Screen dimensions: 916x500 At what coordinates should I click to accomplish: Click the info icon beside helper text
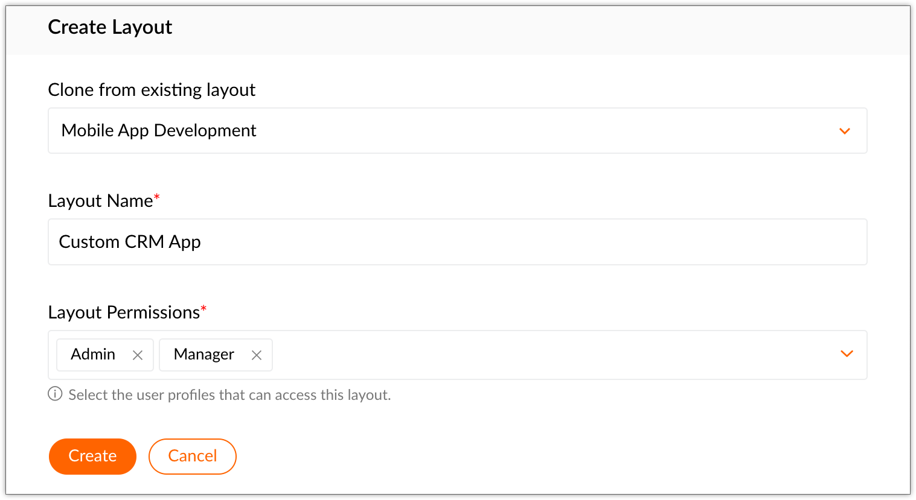click(x=55, y=394)
